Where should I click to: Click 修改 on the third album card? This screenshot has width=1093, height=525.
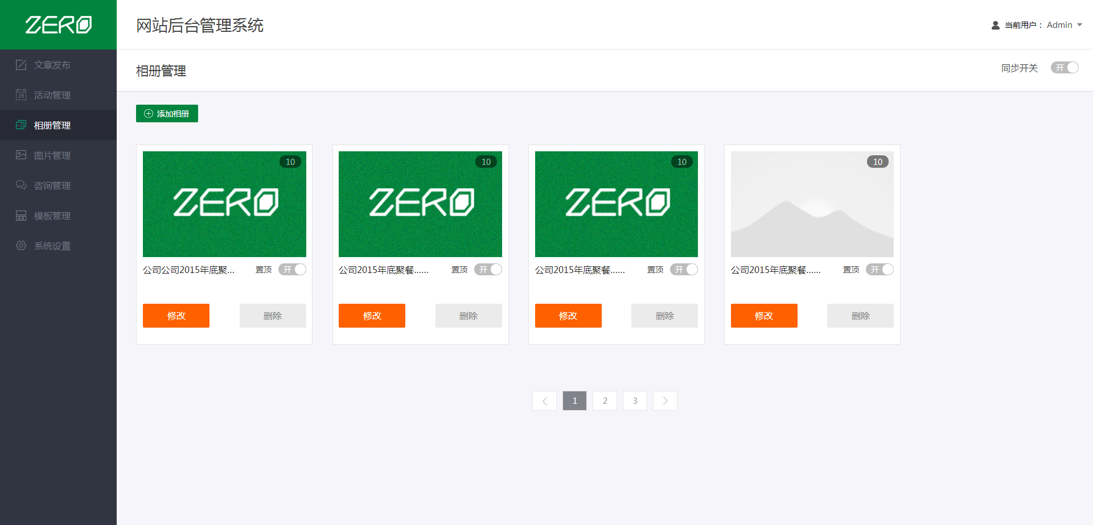(568, 316)
